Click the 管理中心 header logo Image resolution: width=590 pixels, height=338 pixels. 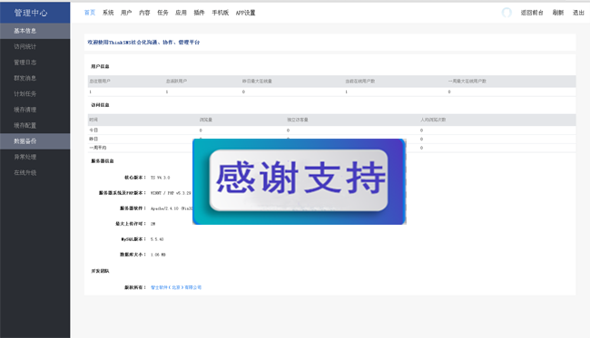click(31, 13)
